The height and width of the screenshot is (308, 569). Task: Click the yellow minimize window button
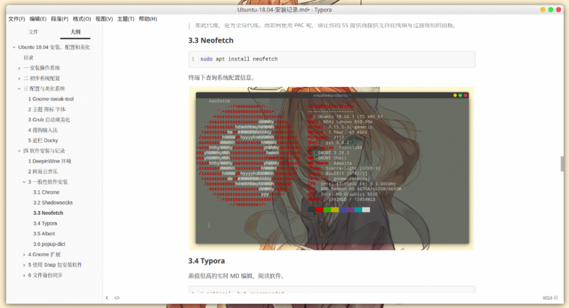542,10
